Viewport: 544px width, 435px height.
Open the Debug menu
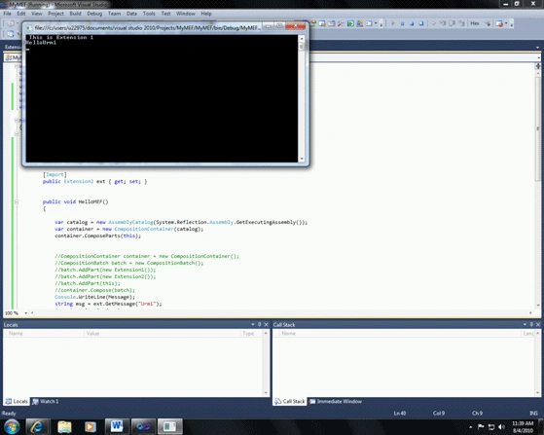[94, 14]
